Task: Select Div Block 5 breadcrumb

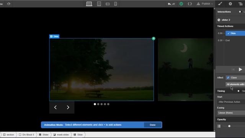Action: [26, 135]
